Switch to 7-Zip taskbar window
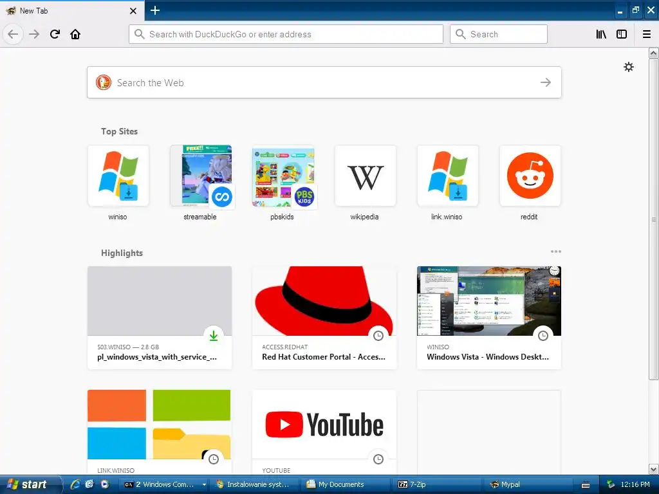The width and height of the screenshot is (659, 494). click(x=438, y=484)
